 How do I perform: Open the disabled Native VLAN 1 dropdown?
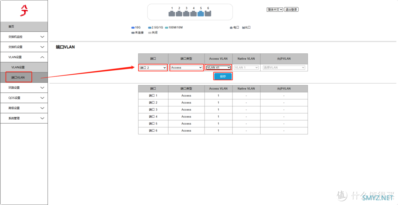[x=246, y=68]
